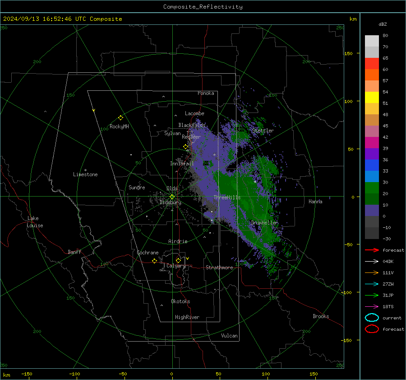This screenshot has width=406, height=380.
Task: Click the Lacombe city label
Action: coord(194,113)
